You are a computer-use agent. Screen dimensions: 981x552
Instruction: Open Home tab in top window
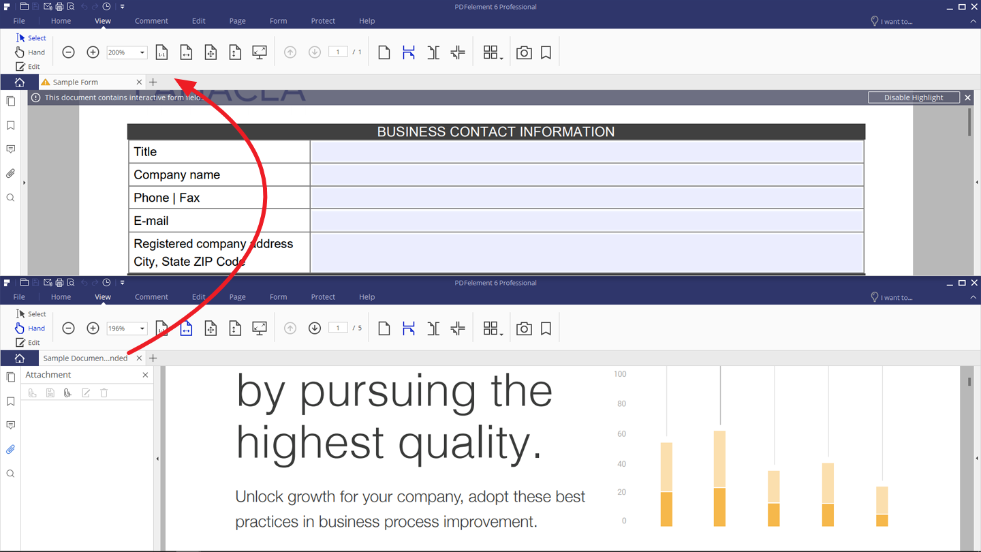(61, 21)
